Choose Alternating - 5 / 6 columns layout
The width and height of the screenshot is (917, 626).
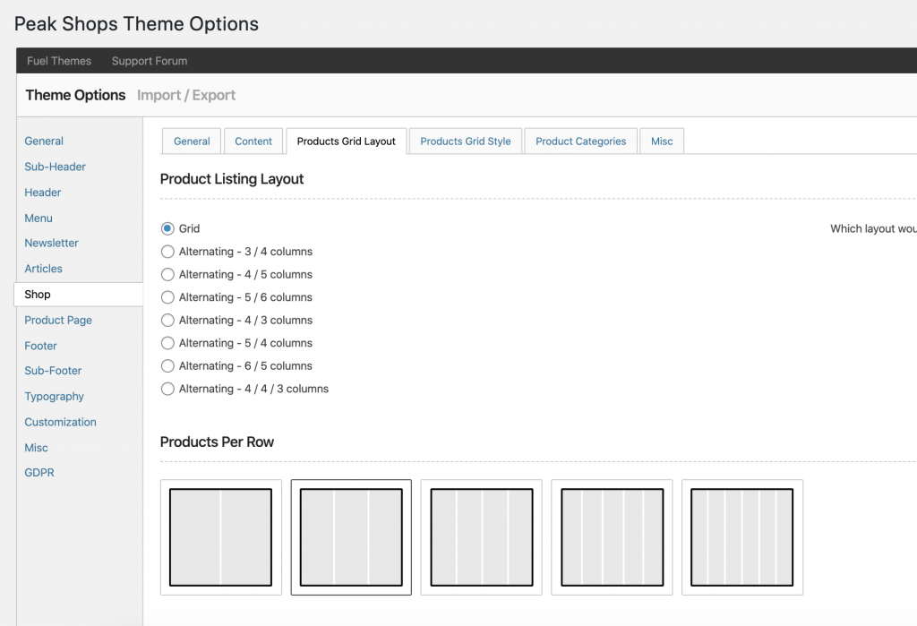pyautogui.click(x=167, y=297)
